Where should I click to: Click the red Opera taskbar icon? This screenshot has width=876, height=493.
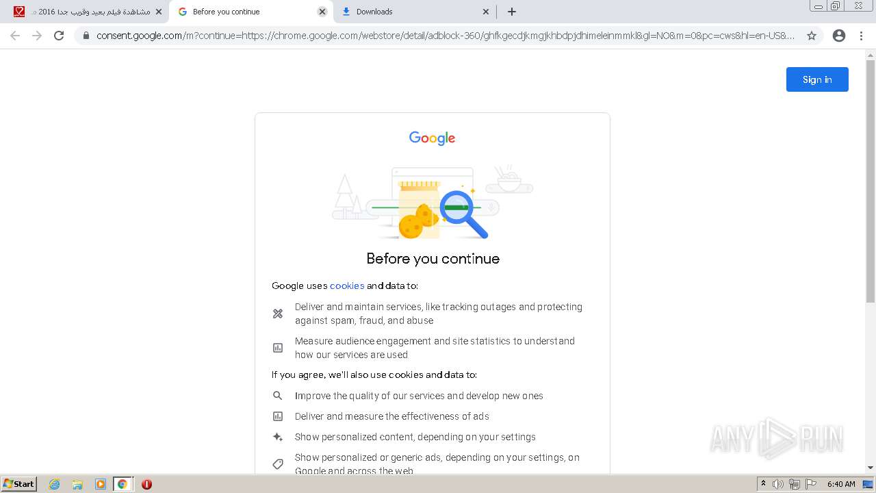(x=146, y=484)
